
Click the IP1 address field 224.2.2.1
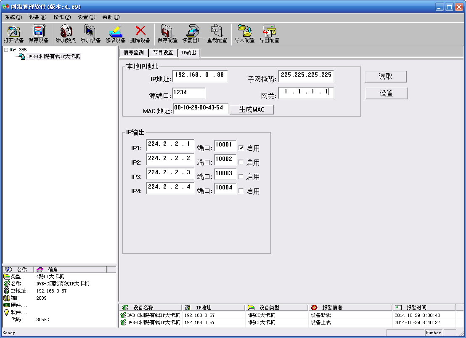point(170,145)
